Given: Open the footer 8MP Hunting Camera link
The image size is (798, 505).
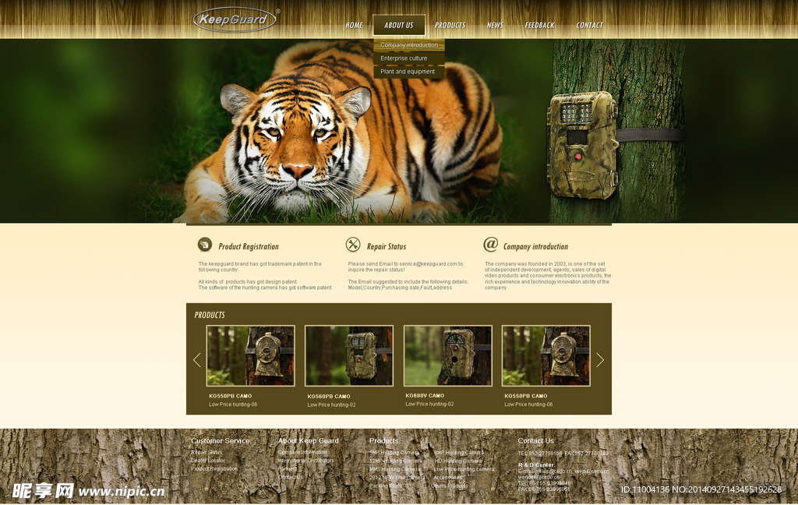Looking at the screenshot, I should tap(458, 453).
